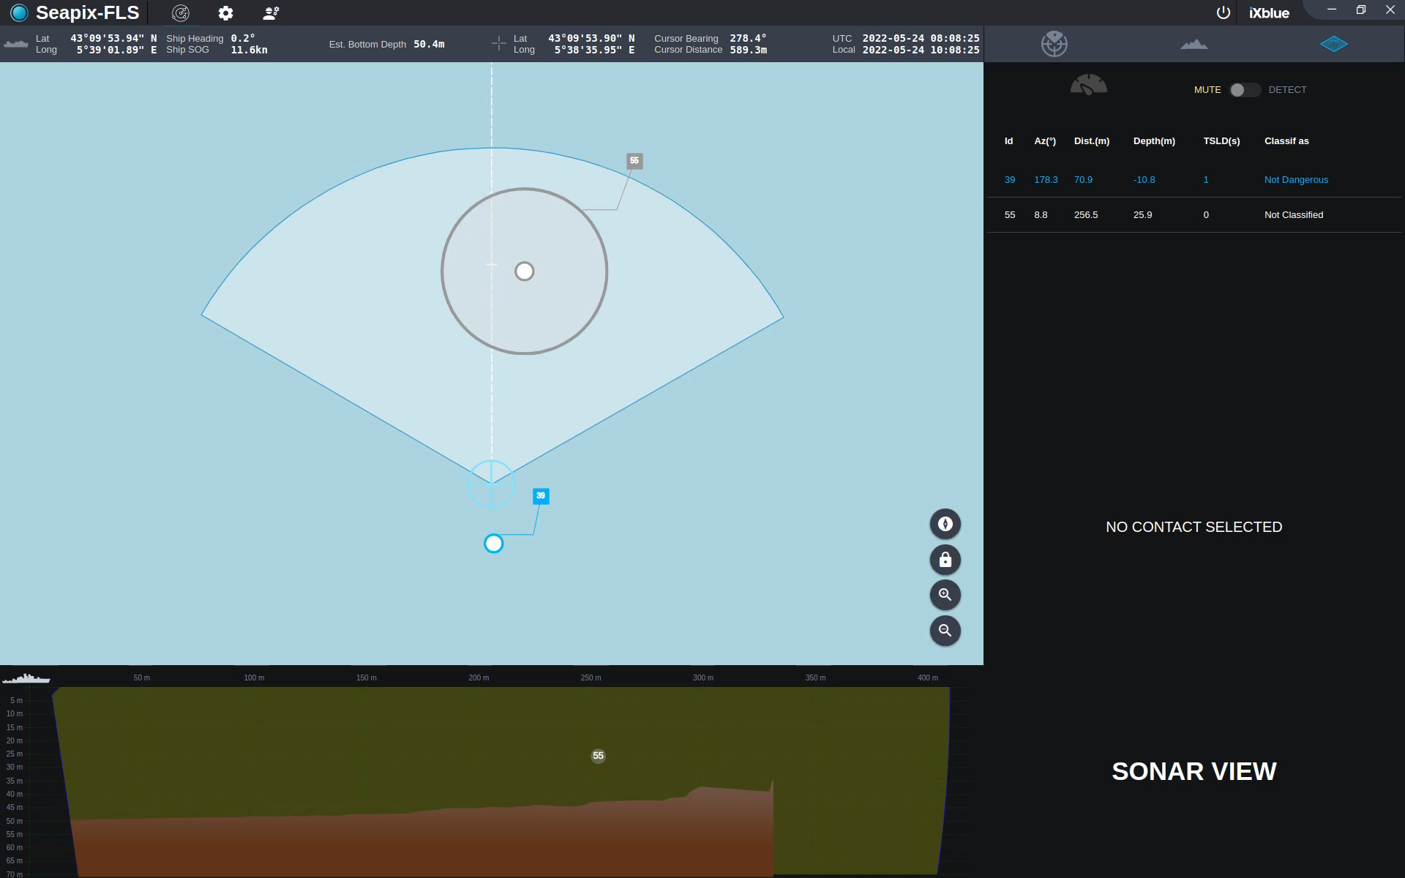Open user management icon in top bar

coord(271,13)
